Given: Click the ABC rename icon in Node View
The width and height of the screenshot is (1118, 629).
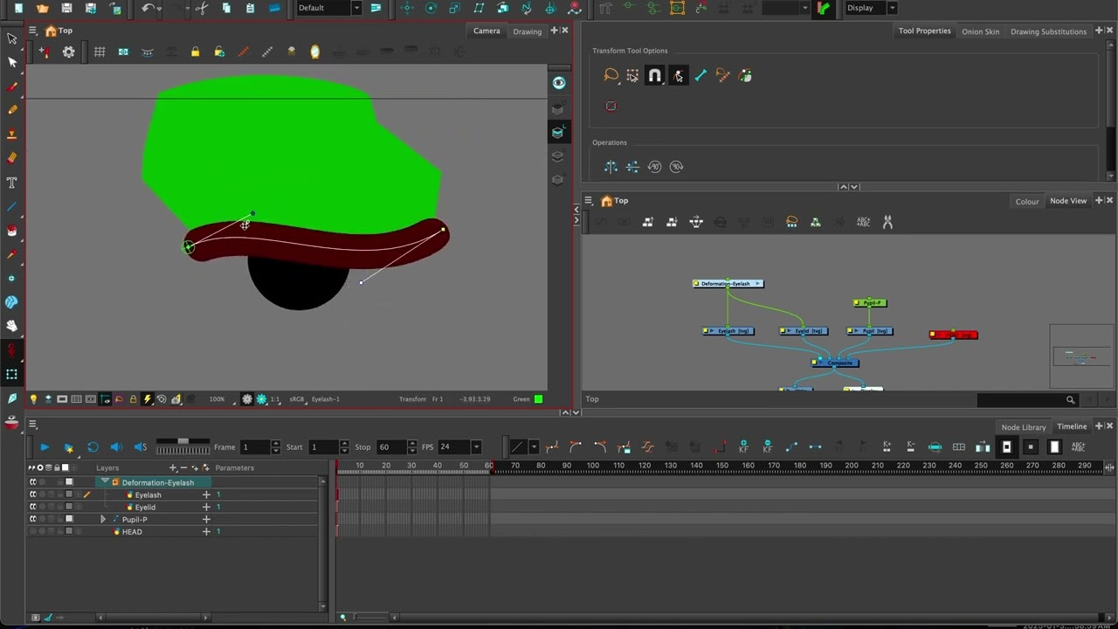Looking at the screenshot, I should pos(863,222).
